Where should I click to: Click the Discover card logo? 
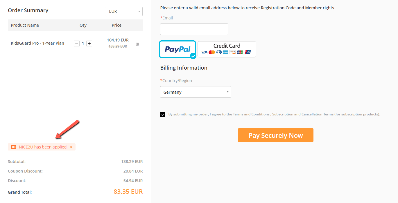click(x=232, y=52)
